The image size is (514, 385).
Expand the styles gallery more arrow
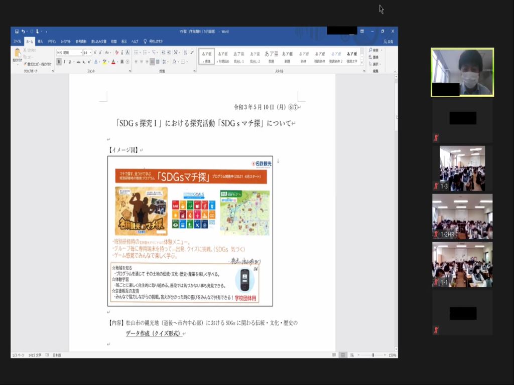(x=362, y=63)
